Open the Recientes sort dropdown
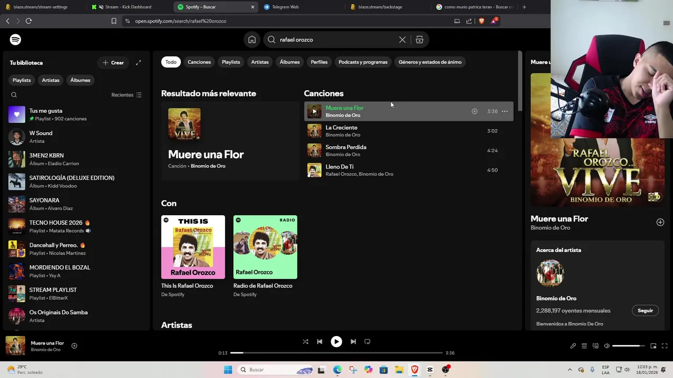This screenshot has width=673, height=378. [126, 95]
